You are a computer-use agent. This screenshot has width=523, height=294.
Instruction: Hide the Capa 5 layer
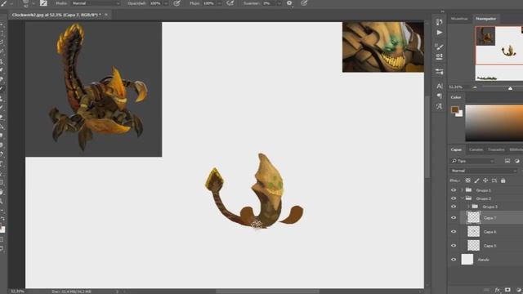pyautogui.click(x=454, y=246)
